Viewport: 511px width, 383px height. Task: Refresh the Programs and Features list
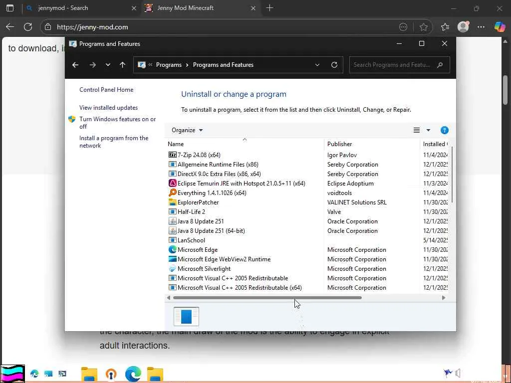point(334,65)
